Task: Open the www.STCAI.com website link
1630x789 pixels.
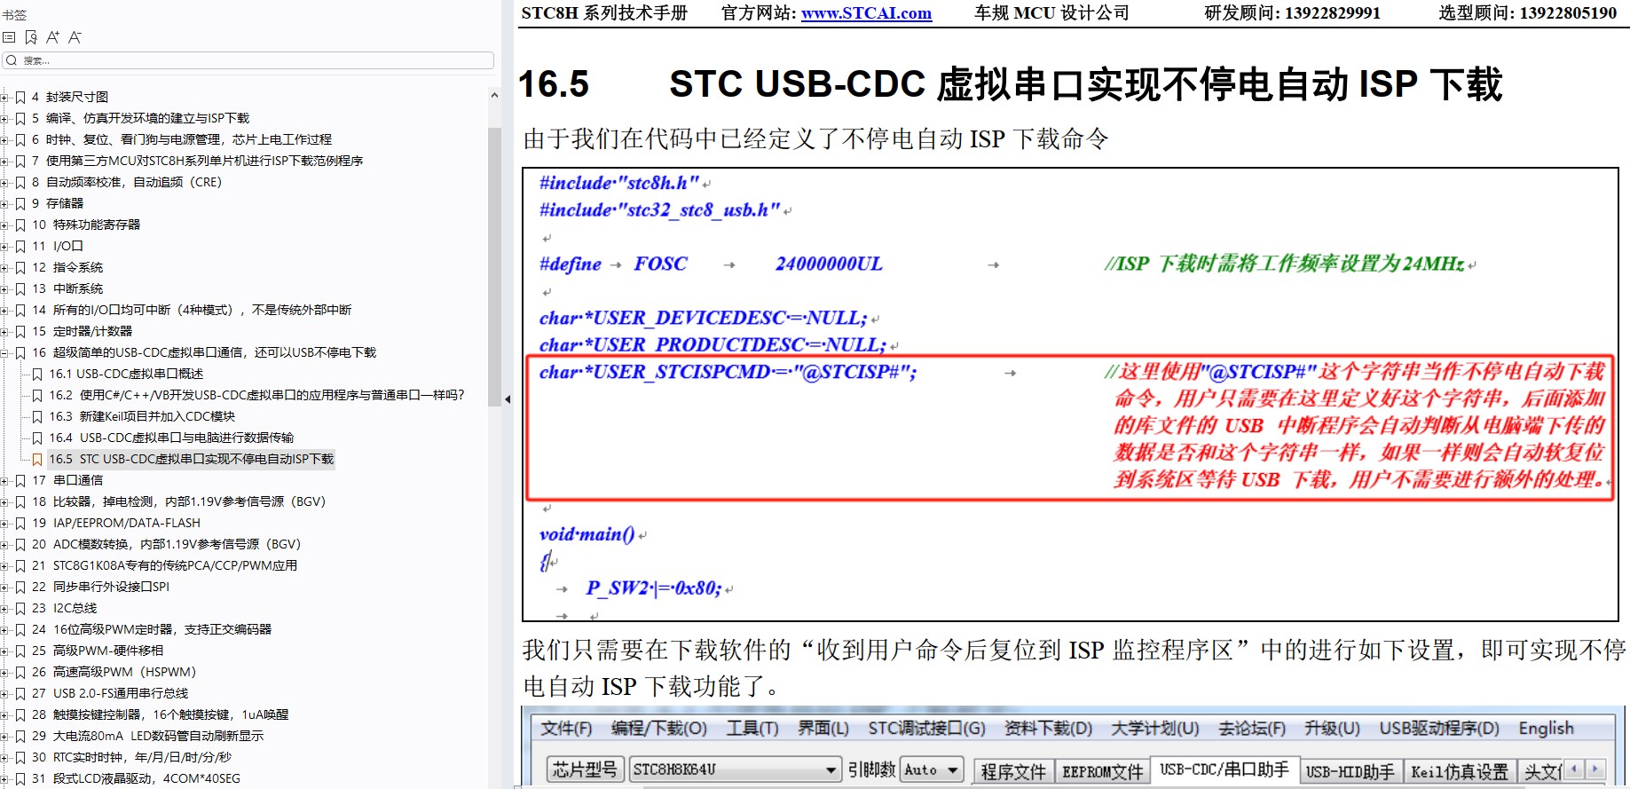Action: 866,13
